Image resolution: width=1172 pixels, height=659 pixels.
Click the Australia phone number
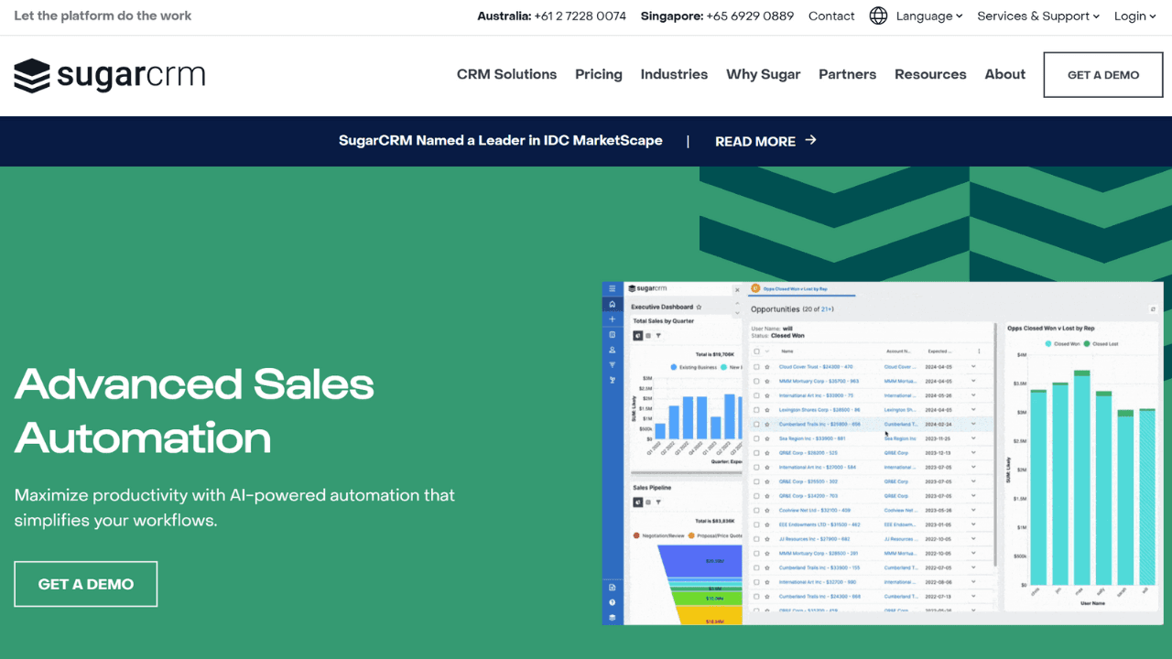coord(581,16)
